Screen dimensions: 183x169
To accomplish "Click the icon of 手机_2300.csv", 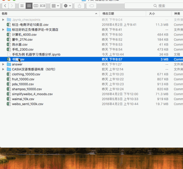I will (x=9, y=49).
